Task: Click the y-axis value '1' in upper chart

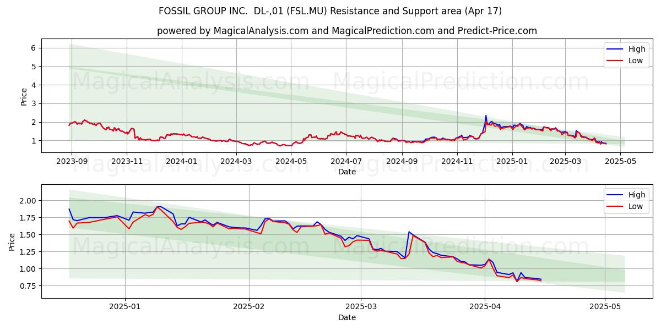Action: click(x=33, y=141)
